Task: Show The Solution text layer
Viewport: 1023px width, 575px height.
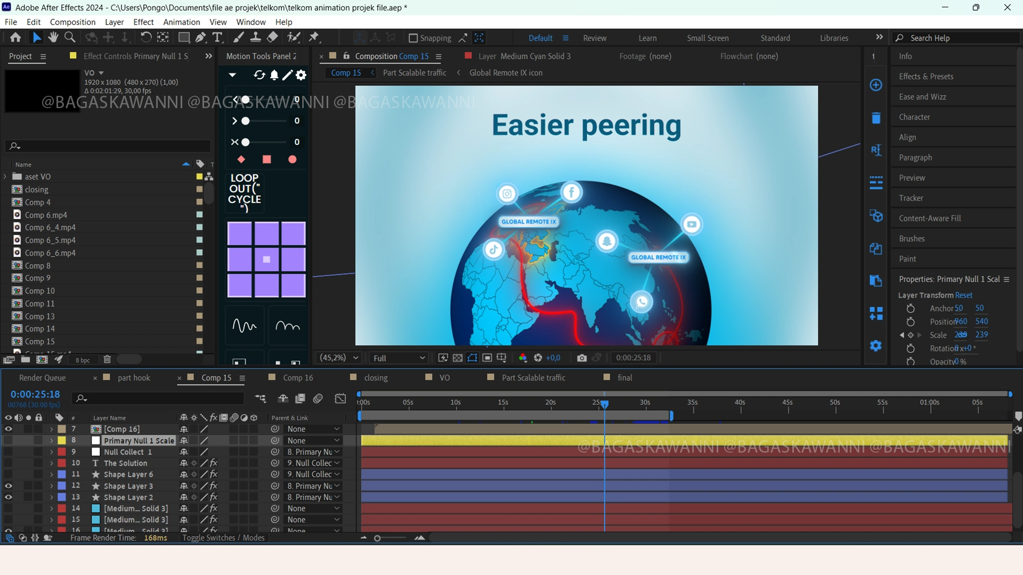Action: [8, 463]
